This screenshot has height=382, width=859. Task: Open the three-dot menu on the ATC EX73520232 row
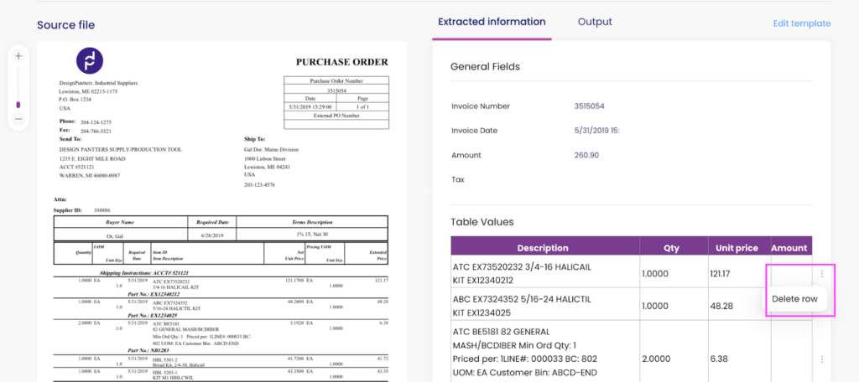click(821, 273)
